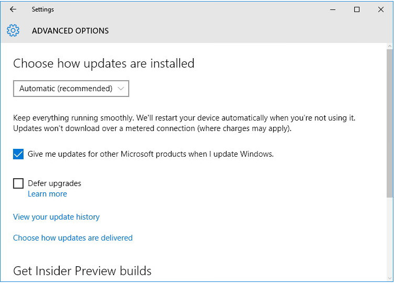Click the 'Settings' window title text
Image resolution: width=394 pixels, height=283 pixels.
coord(43,9)
